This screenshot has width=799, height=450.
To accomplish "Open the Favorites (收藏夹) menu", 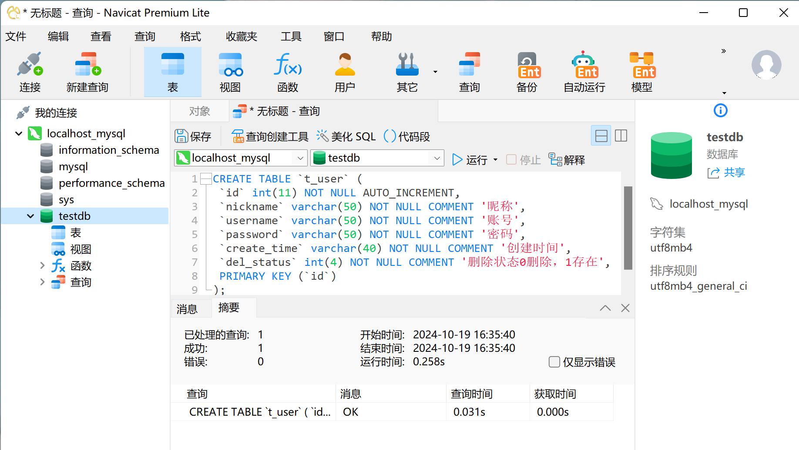I will click(242, 36).
